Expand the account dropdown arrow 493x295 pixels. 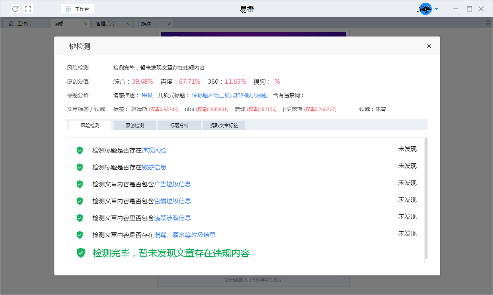436,9
